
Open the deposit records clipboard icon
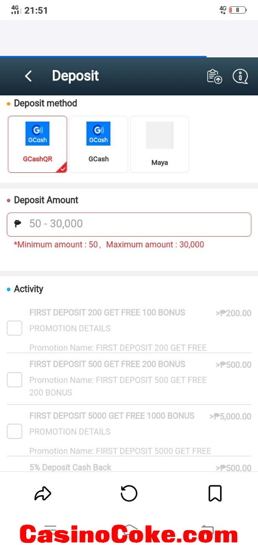(215, 76)
